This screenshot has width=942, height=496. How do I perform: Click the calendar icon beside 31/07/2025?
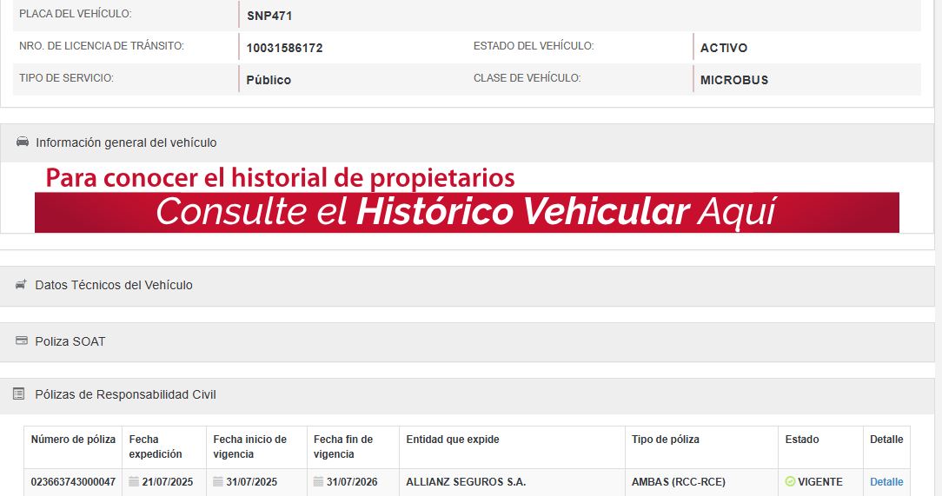[218, 482]
